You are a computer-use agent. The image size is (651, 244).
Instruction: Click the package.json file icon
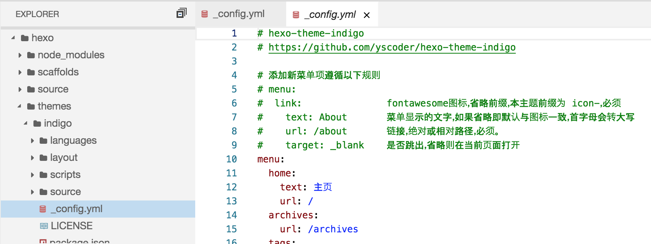[x=43, y=242]
